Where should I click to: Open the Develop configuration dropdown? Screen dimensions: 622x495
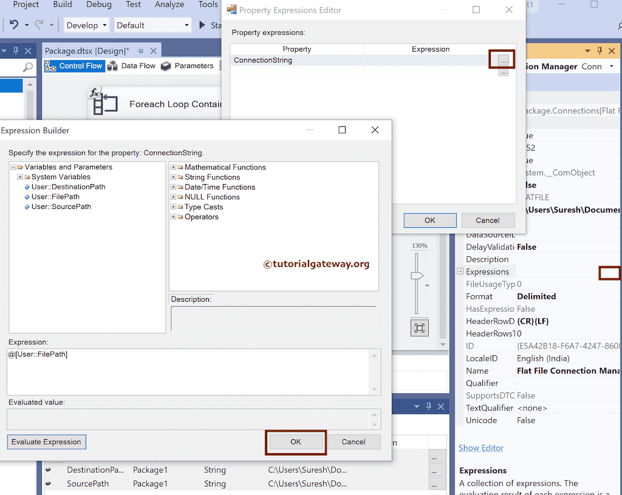tap(86, 26)
